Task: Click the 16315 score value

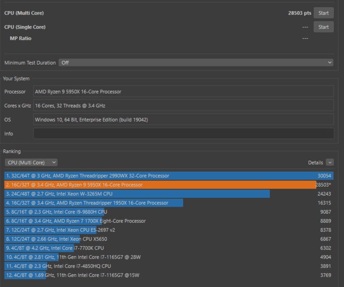Action: [324, 203]
